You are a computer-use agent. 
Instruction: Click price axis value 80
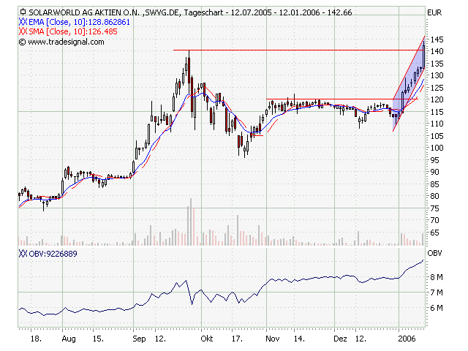tap(434, 196)
